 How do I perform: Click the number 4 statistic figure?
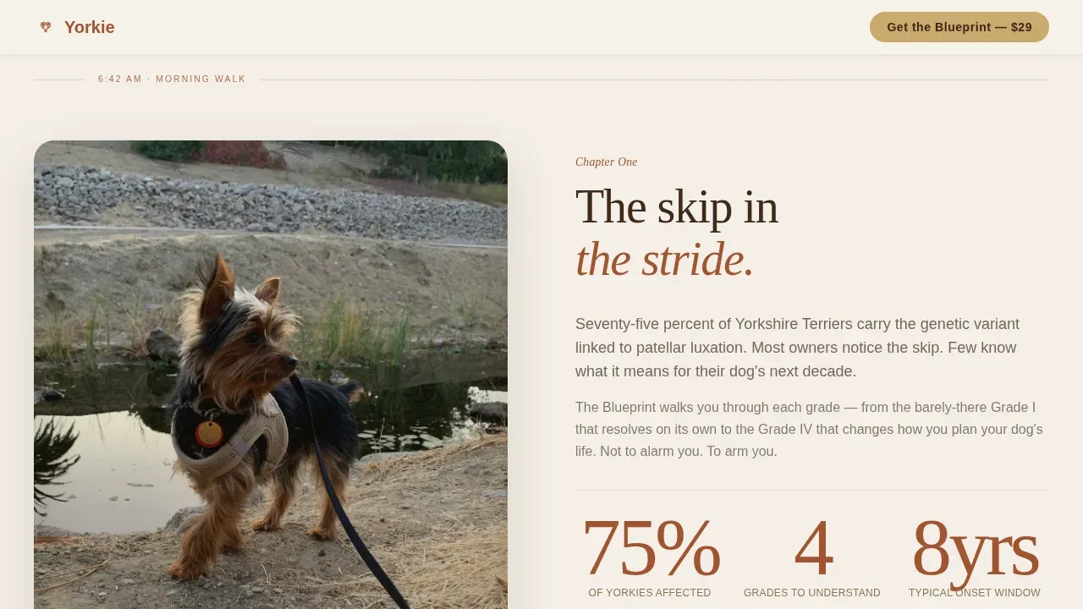812,548
